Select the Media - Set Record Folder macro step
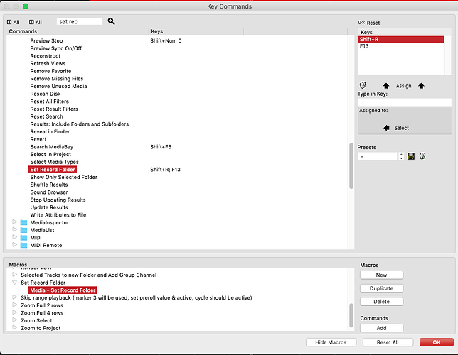Viewport: 458px width, 355px height. [x=63, y=290]
